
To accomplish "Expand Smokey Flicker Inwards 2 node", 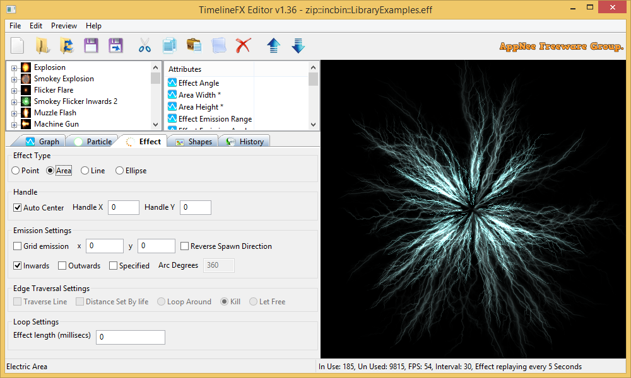I will (x=14, y=102).
